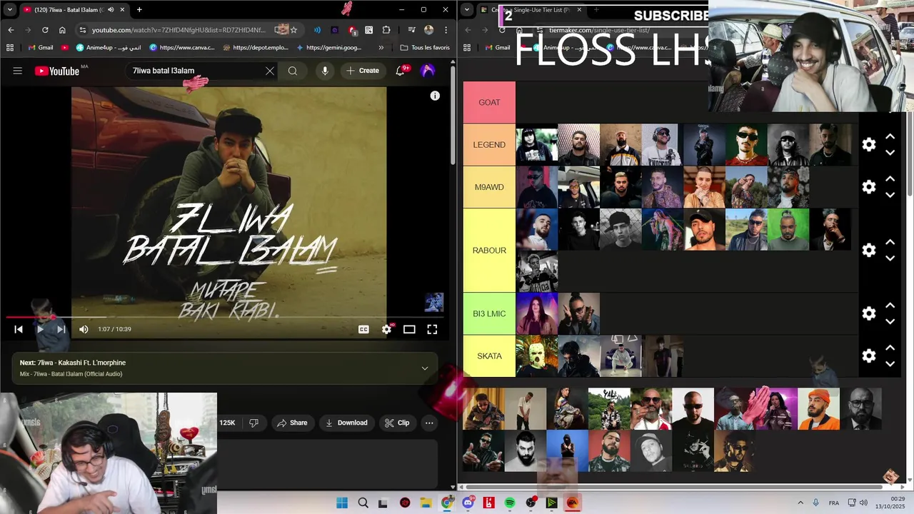This screenshot has width=914, height=514.
Task: Click the YouTube search magnifier button
Action: click(x=293, y=71)
